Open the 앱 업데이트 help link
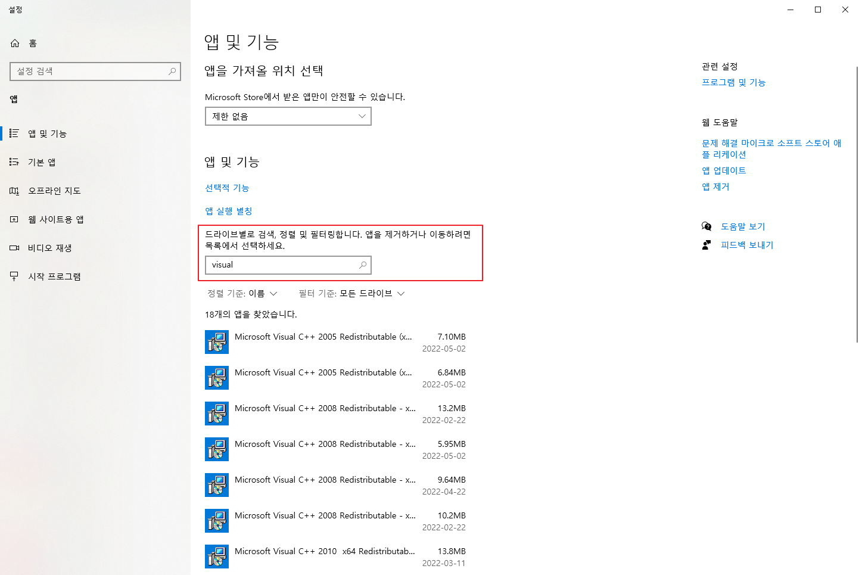 [x=724, y=170]
